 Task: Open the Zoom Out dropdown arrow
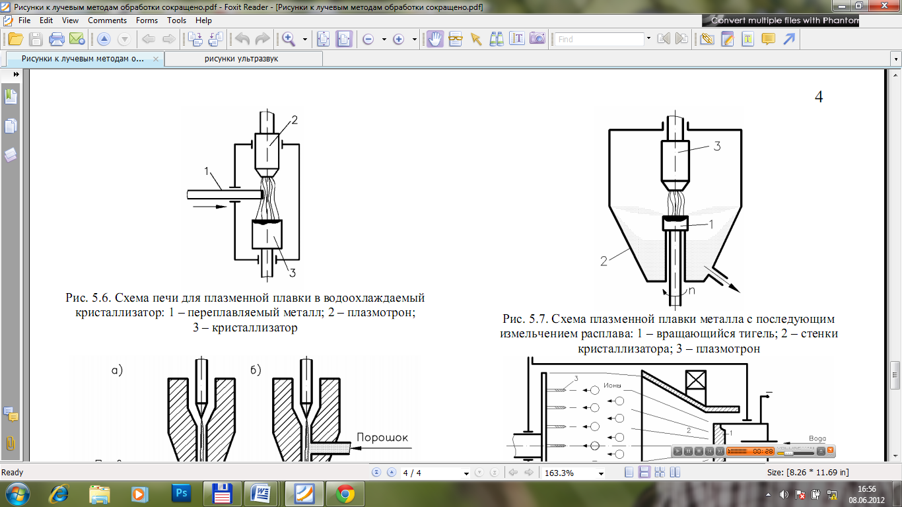pyautogui.click(x=384, y=40)
